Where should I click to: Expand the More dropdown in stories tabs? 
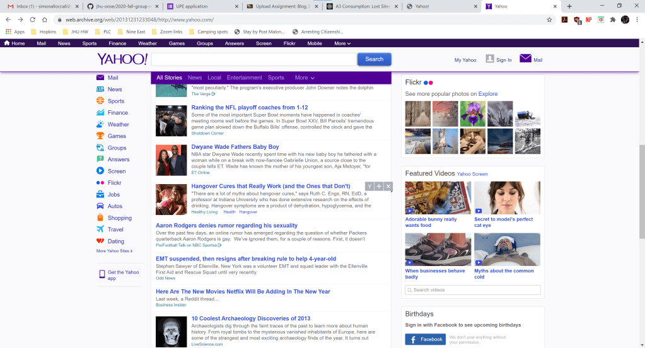[x=304, y=78]
